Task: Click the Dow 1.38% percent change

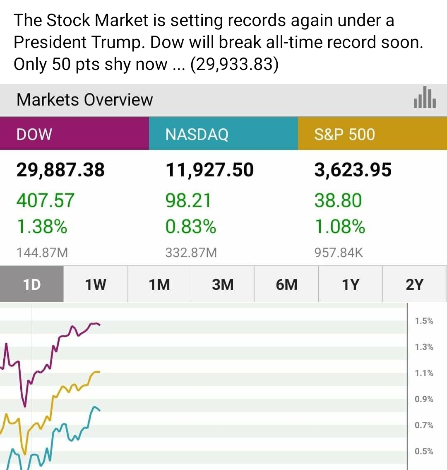Action: click(x=42, y=227)
